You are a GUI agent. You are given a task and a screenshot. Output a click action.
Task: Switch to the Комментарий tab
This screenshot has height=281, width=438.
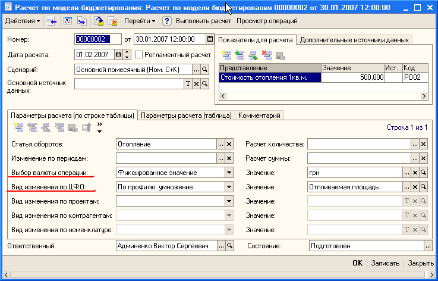coord(259,115)
